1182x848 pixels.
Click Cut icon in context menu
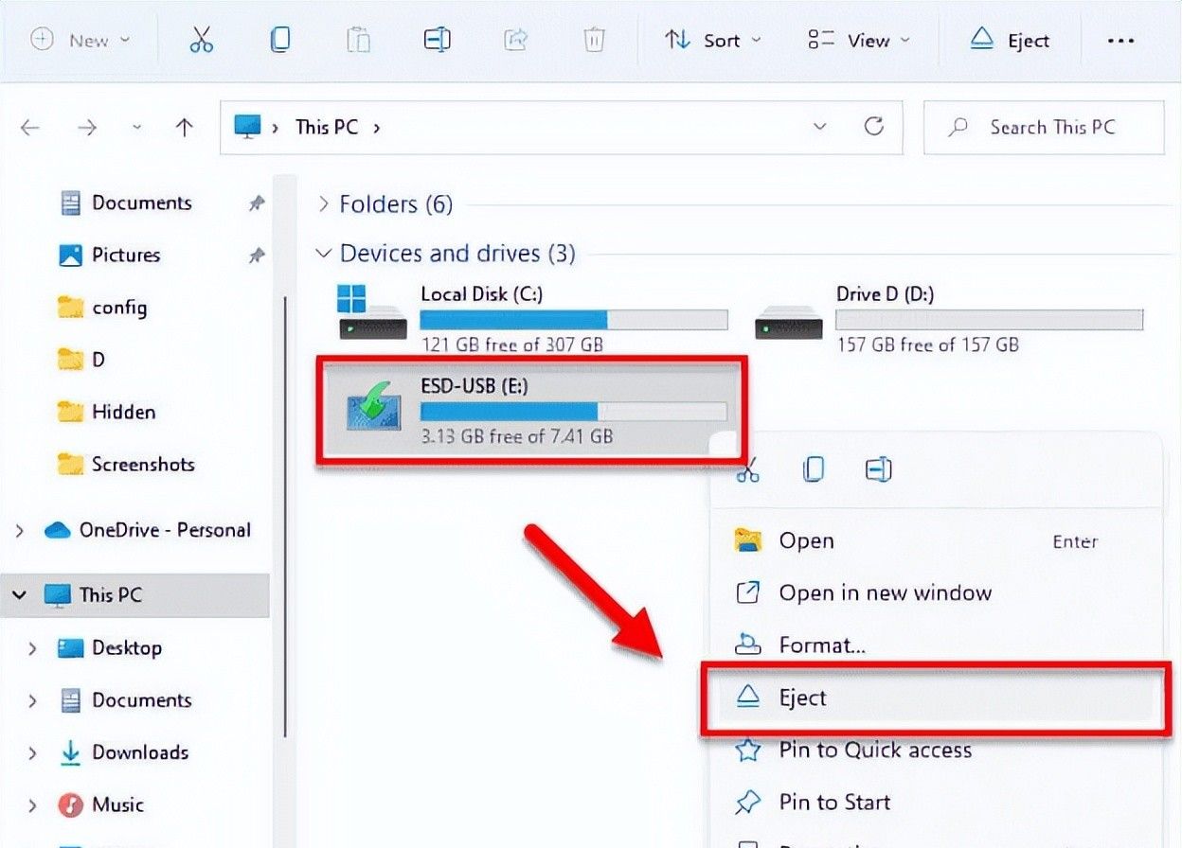748,469
